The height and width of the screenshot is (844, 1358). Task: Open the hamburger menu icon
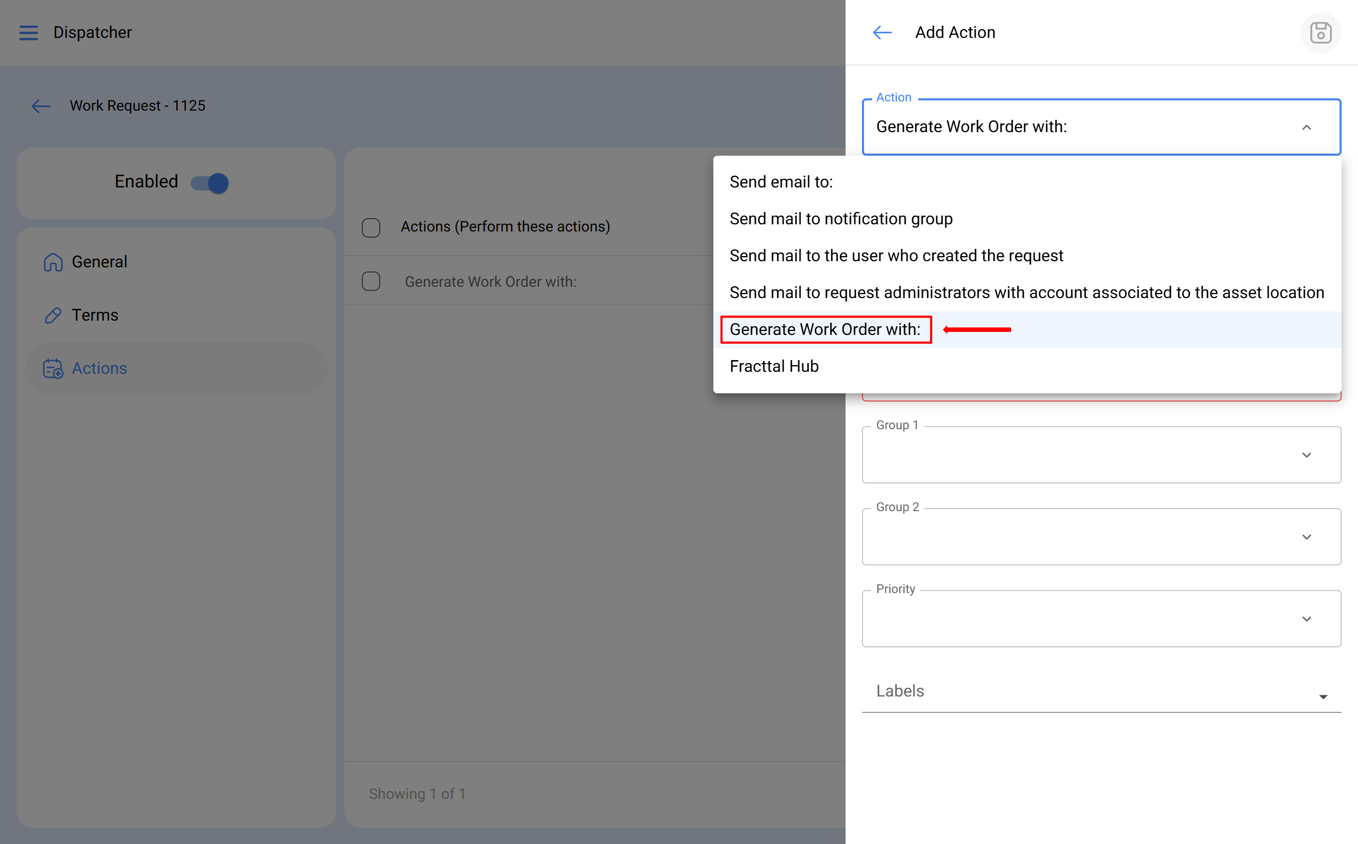click(x=29, y=32)
